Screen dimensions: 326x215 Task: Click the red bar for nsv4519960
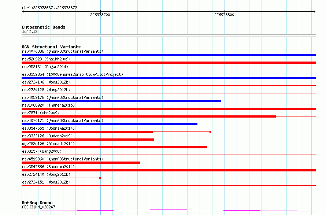pos(81,163)
